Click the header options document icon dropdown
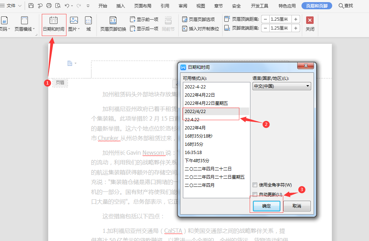Screen dimensions: 369x241 click(72, 63)
